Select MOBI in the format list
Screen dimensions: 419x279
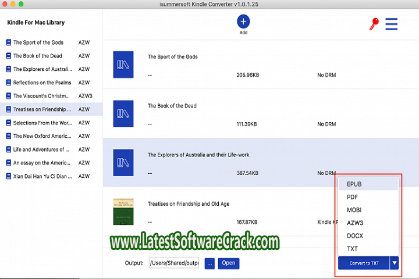(x=354, y=210)
